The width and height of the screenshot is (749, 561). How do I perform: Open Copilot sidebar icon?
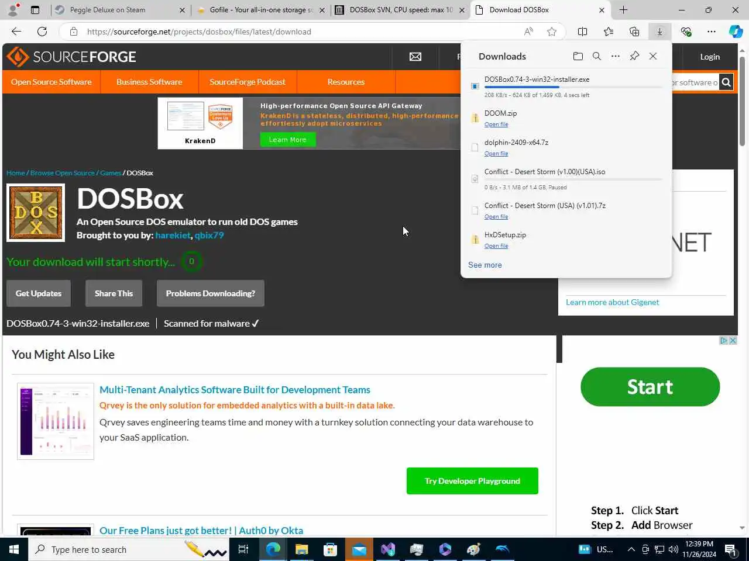coord(736,32)
